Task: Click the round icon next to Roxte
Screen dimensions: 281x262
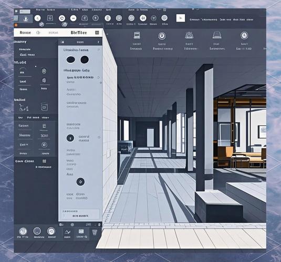Action: coord(38,32)
